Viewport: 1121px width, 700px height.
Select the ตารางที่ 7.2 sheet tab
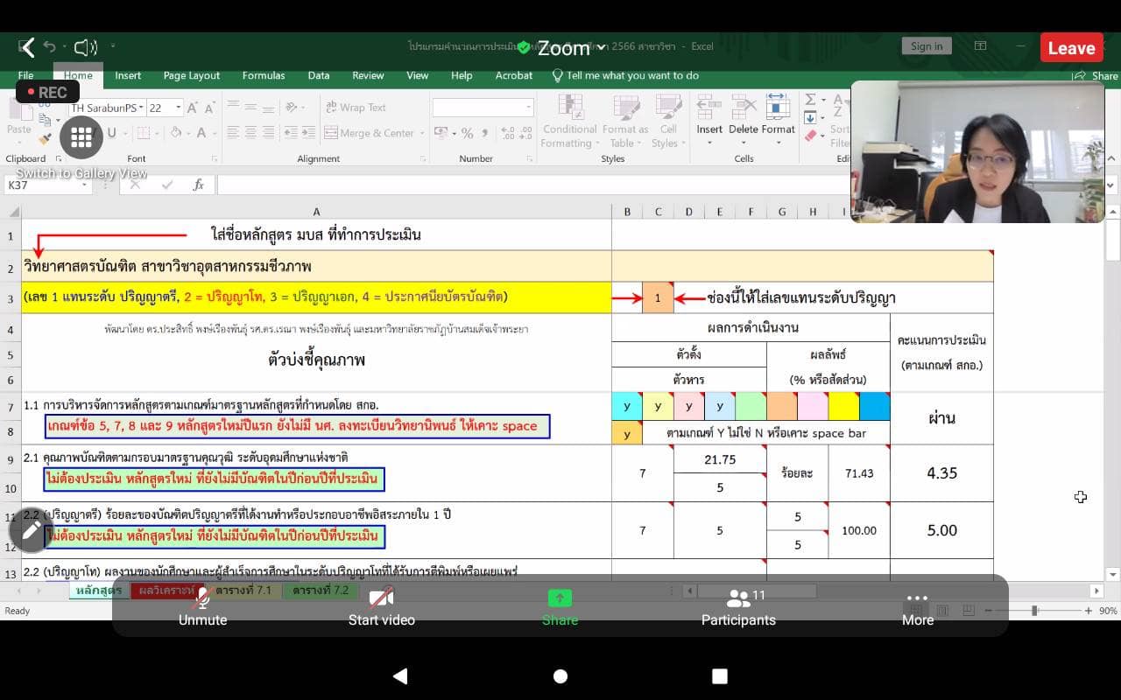pyautogui.click(x=321, y=591)
